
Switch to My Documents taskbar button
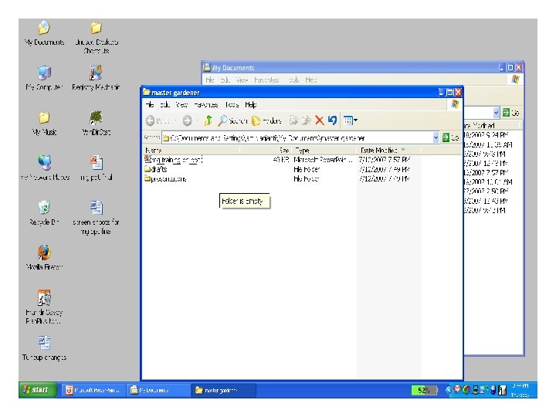point(158,390)
